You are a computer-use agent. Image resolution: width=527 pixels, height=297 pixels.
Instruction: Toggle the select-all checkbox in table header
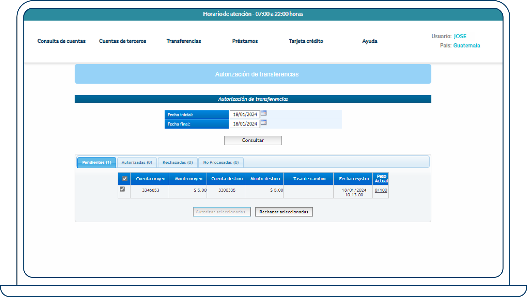[x=124, y=178]
